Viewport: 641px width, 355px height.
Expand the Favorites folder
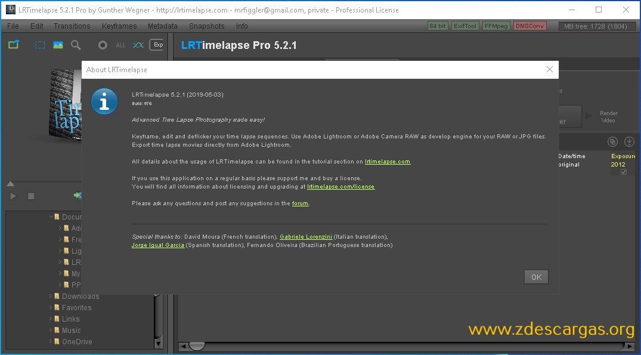pyautogui.click(x=51, y=307)
